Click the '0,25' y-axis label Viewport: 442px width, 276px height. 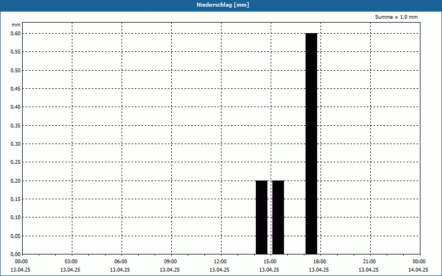[16, 162]
